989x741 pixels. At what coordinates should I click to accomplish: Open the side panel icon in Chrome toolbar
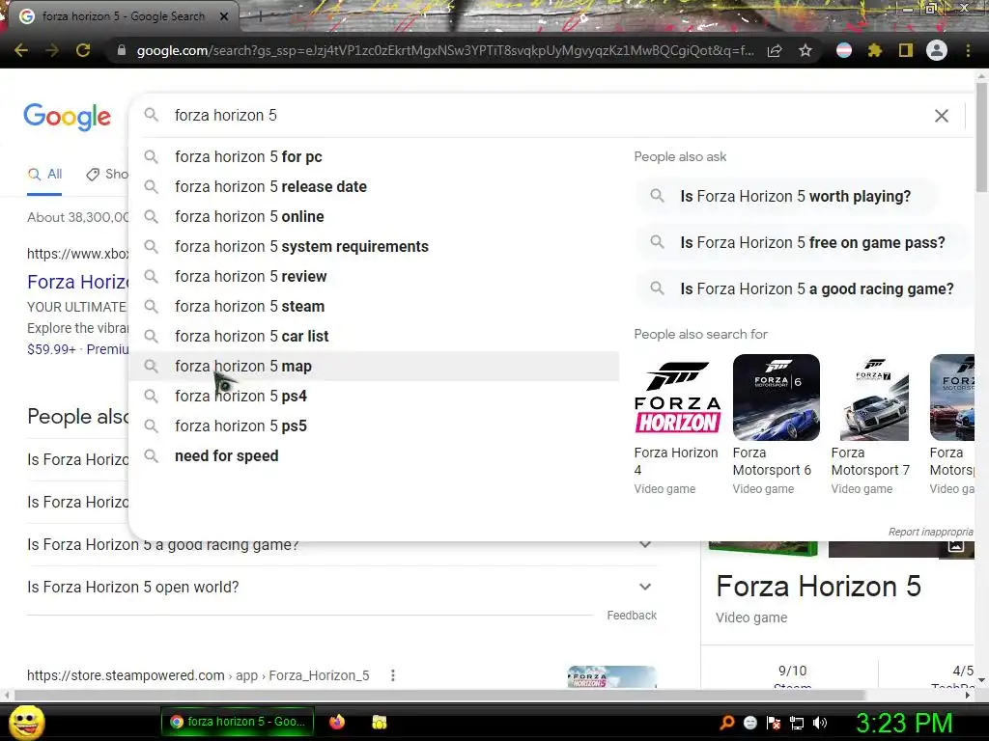906,50
